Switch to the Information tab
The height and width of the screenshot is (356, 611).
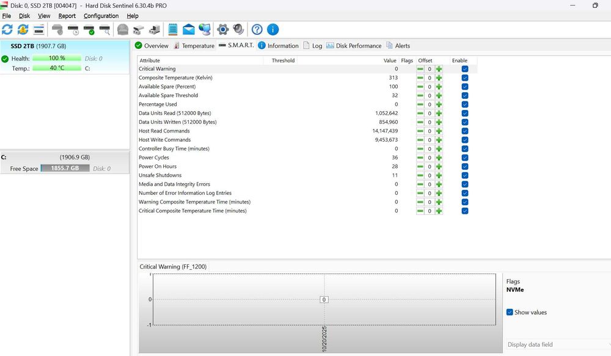click(278, 46)
